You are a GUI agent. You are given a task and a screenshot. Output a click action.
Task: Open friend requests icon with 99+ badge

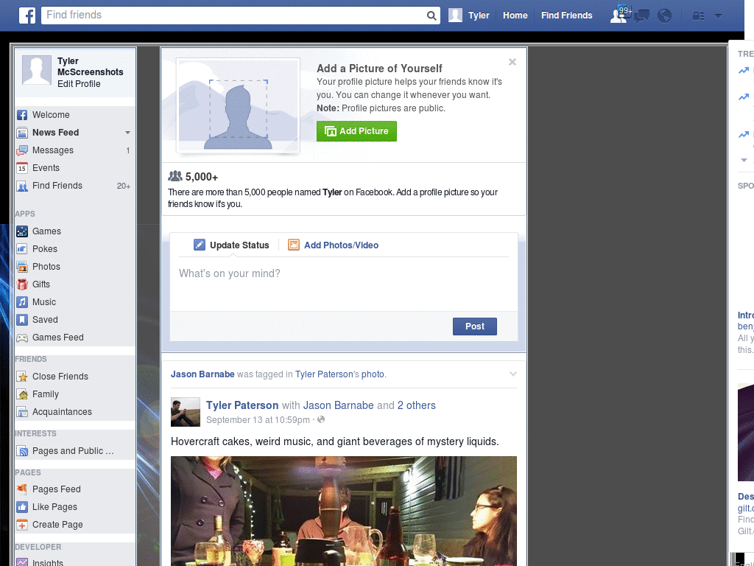point(620,15)
